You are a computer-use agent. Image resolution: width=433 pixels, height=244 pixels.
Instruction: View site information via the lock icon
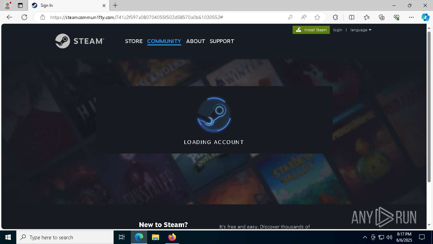click(43, 17)
